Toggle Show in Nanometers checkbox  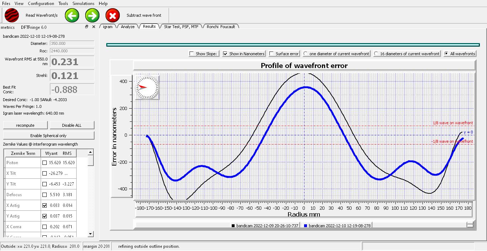tap(225, 54)
